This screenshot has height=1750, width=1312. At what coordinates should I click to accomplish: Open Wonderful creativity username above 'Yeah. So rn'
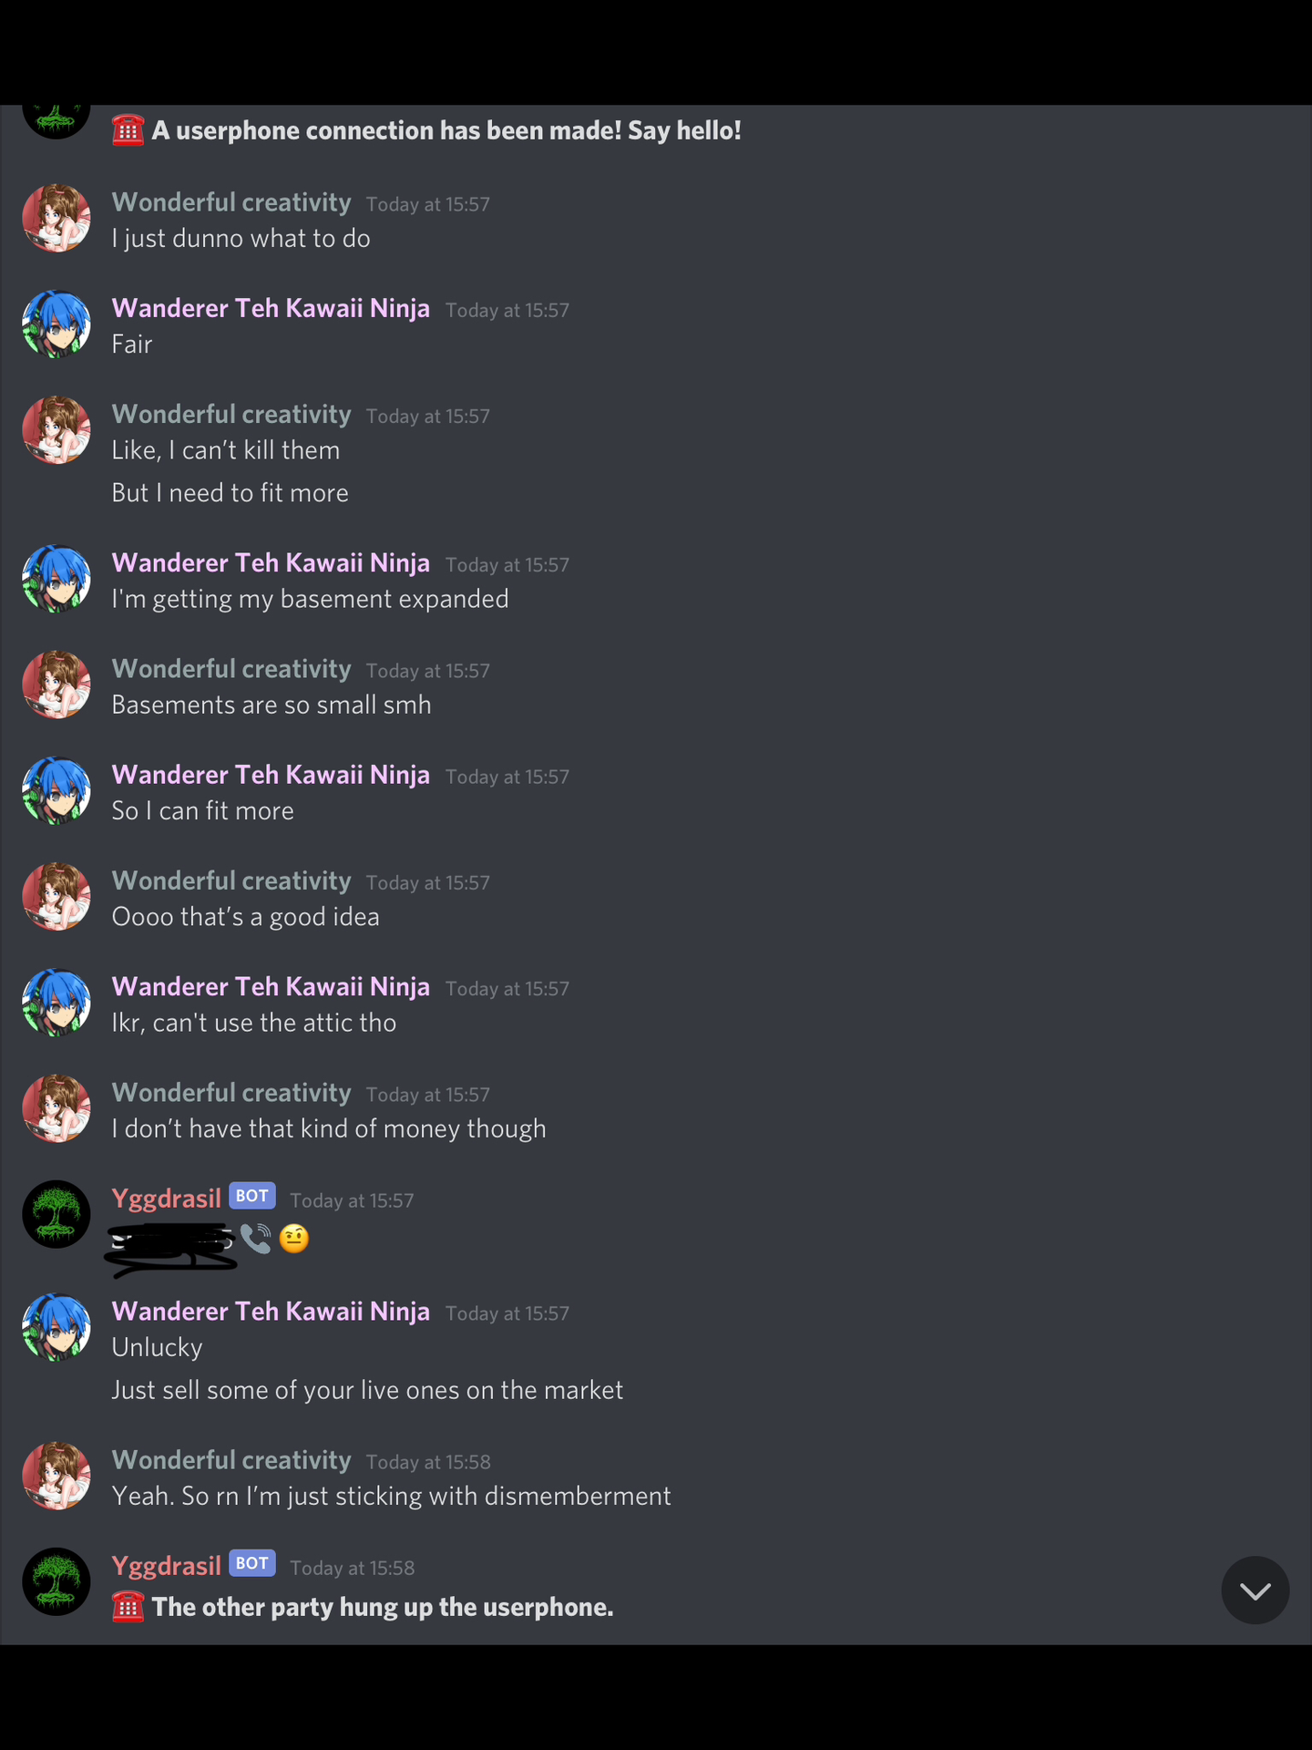point(231,1459)
